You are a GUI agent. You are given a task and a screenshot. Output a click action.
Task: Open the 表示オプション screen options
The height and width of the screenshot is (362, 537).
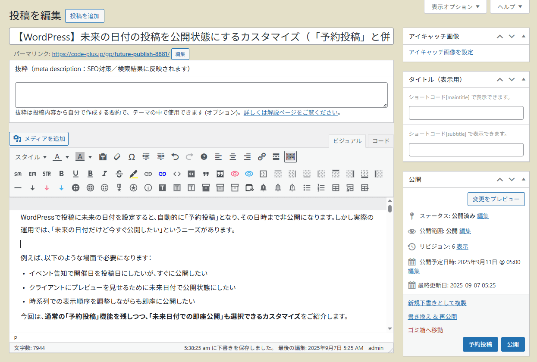pyautogui.click(x=455, y=6)
